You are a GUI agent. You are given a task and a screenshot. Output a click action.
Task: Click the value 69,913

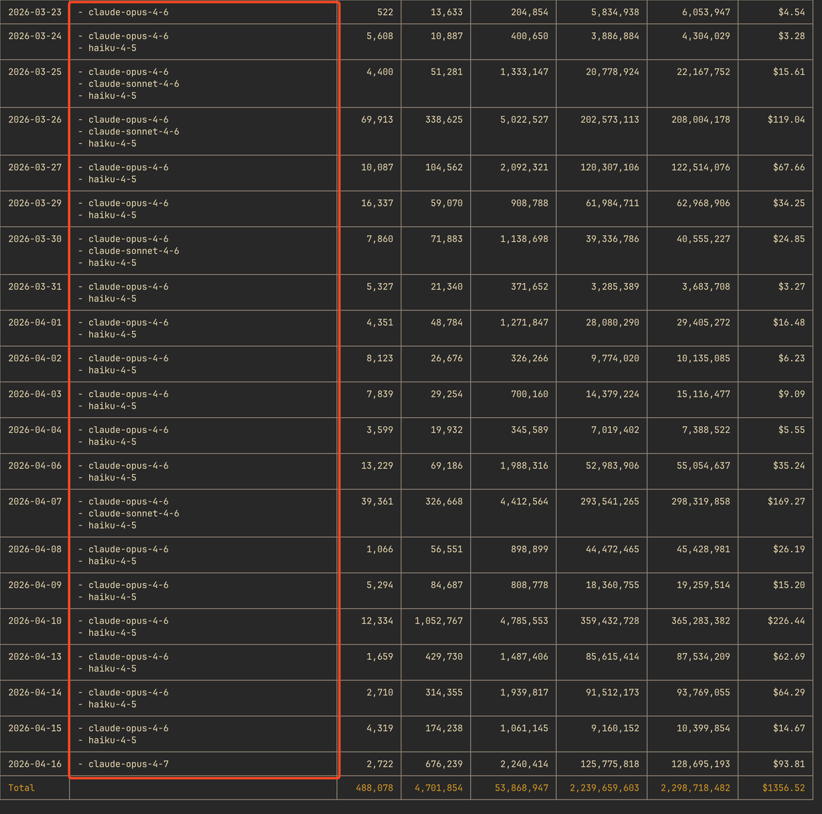click(377, 119)
